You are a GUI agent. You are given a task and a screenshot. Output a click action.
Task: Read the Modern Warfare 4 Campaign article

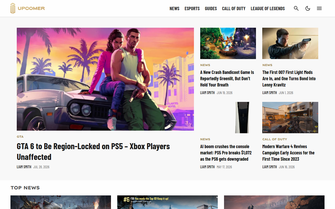click(x=288, y=153)
